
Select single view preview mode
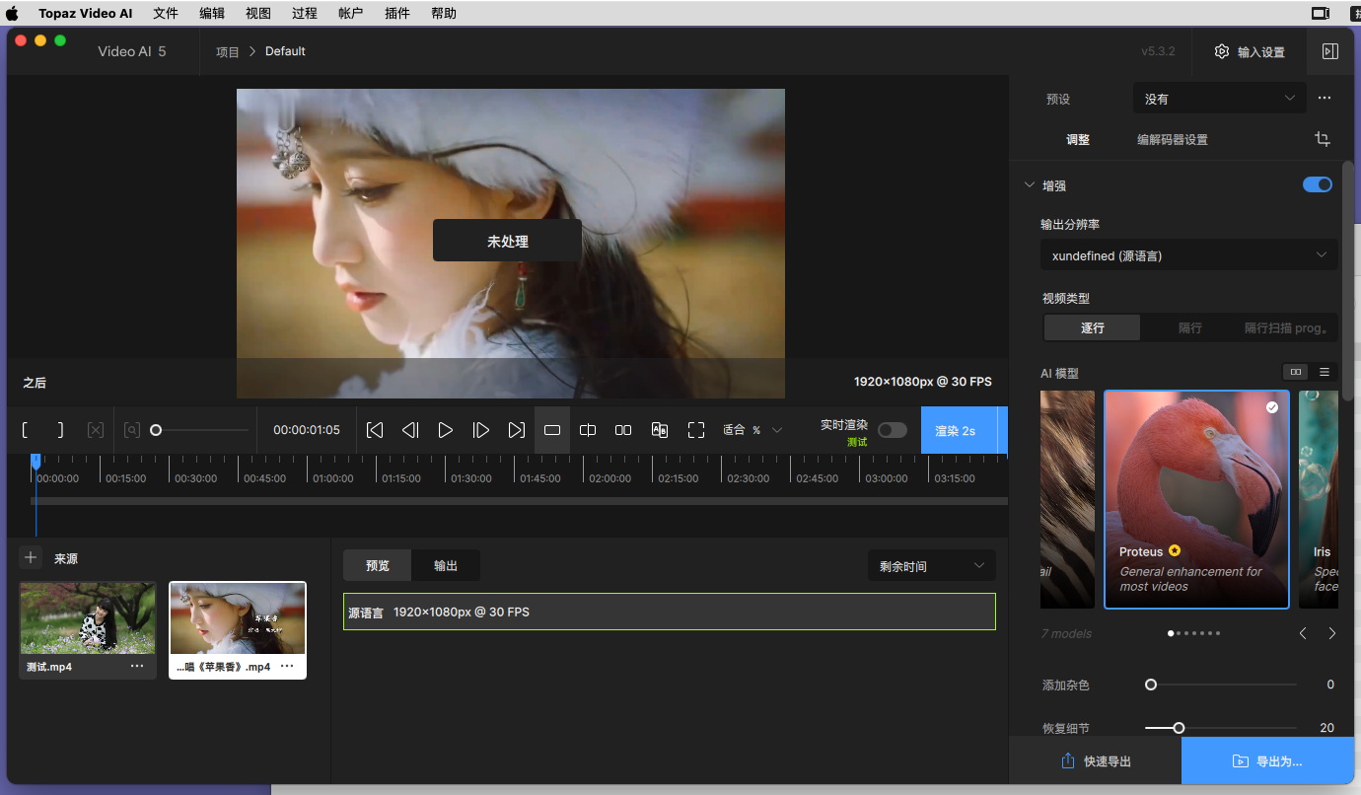pos(552,430)
